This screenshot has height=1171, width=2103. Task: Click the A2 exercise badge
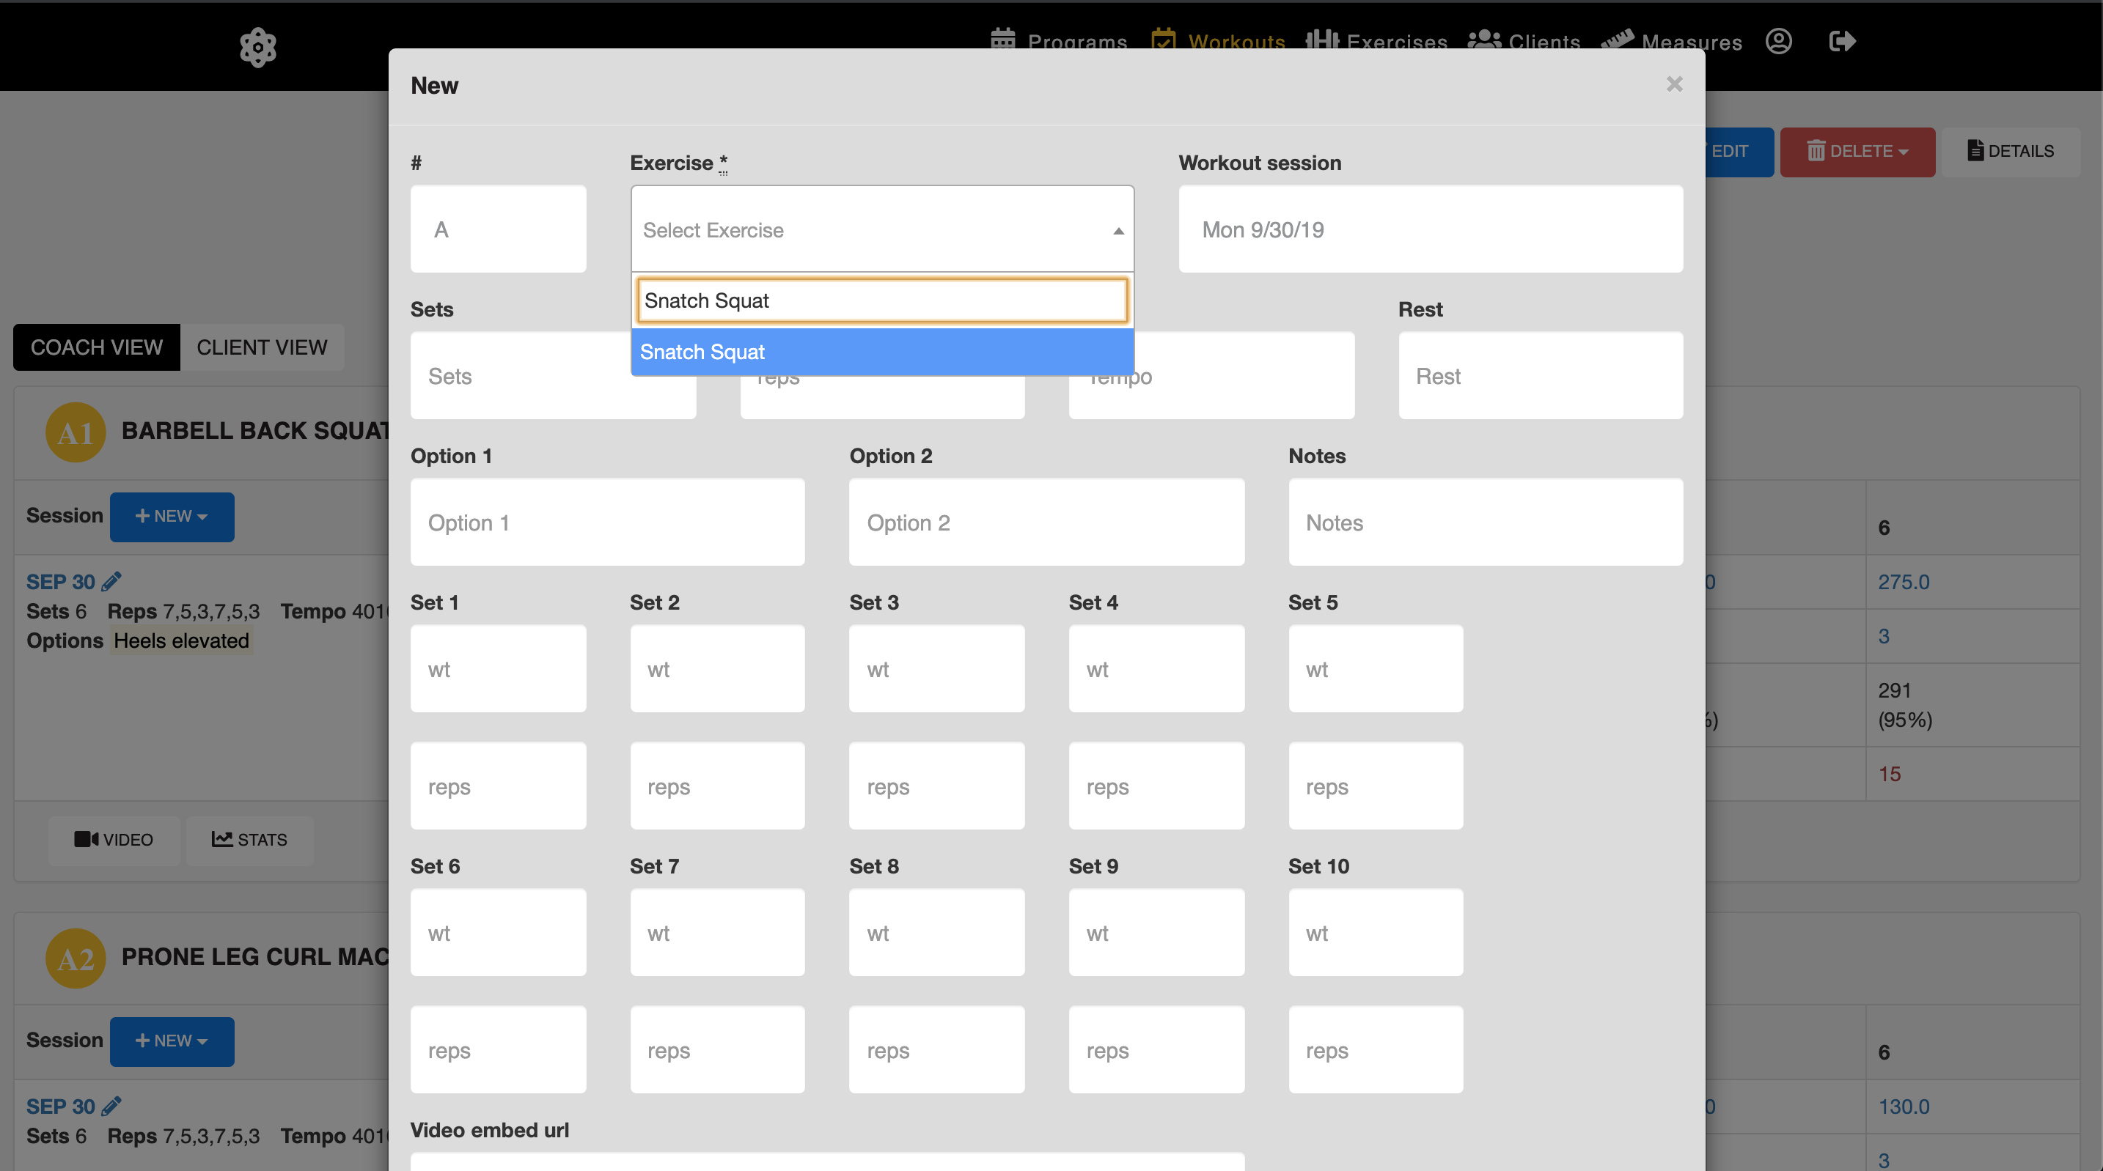tap(76, 958)
